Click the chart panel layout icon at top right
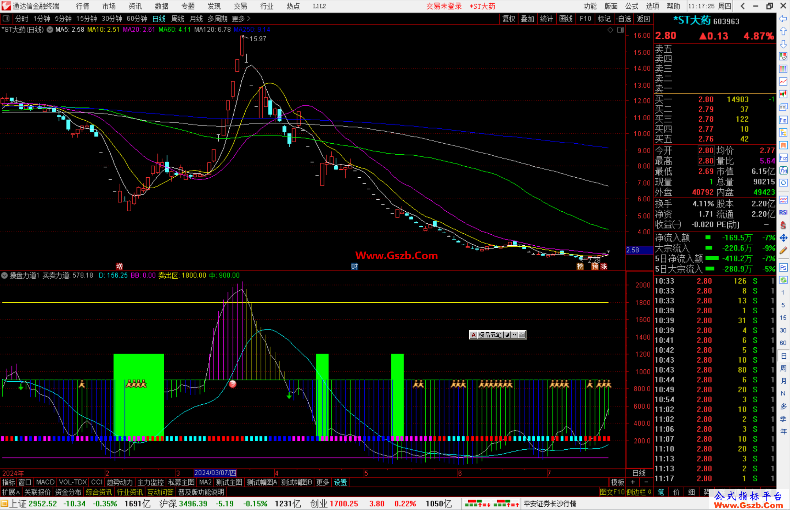The image size is (790, 510). [x=620, y=30]
